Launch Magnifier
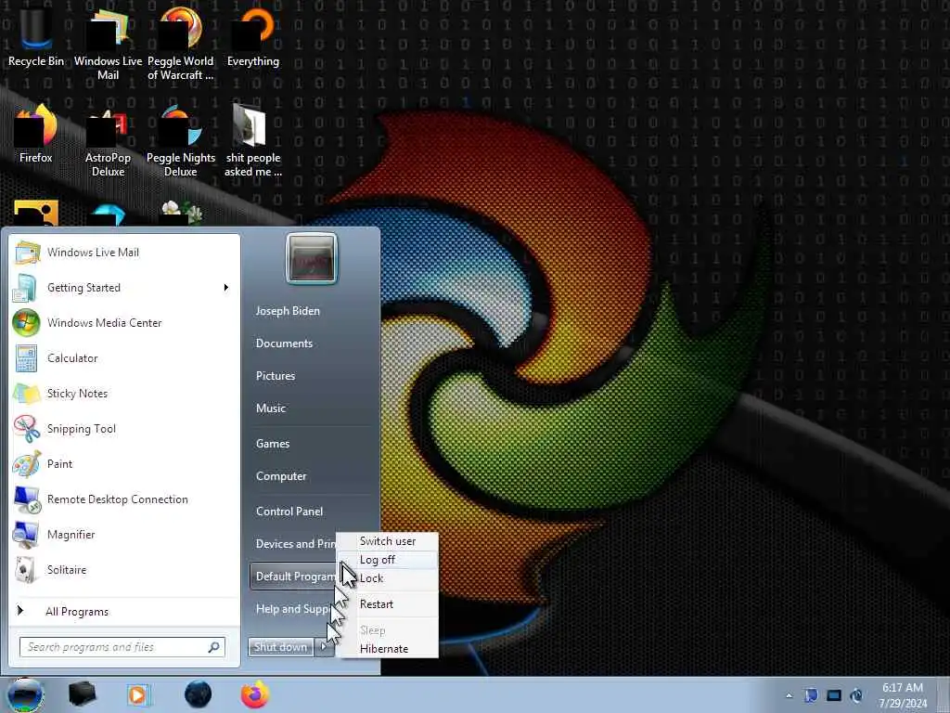Screen dimensions: 950x713 [x=125, y=534]
